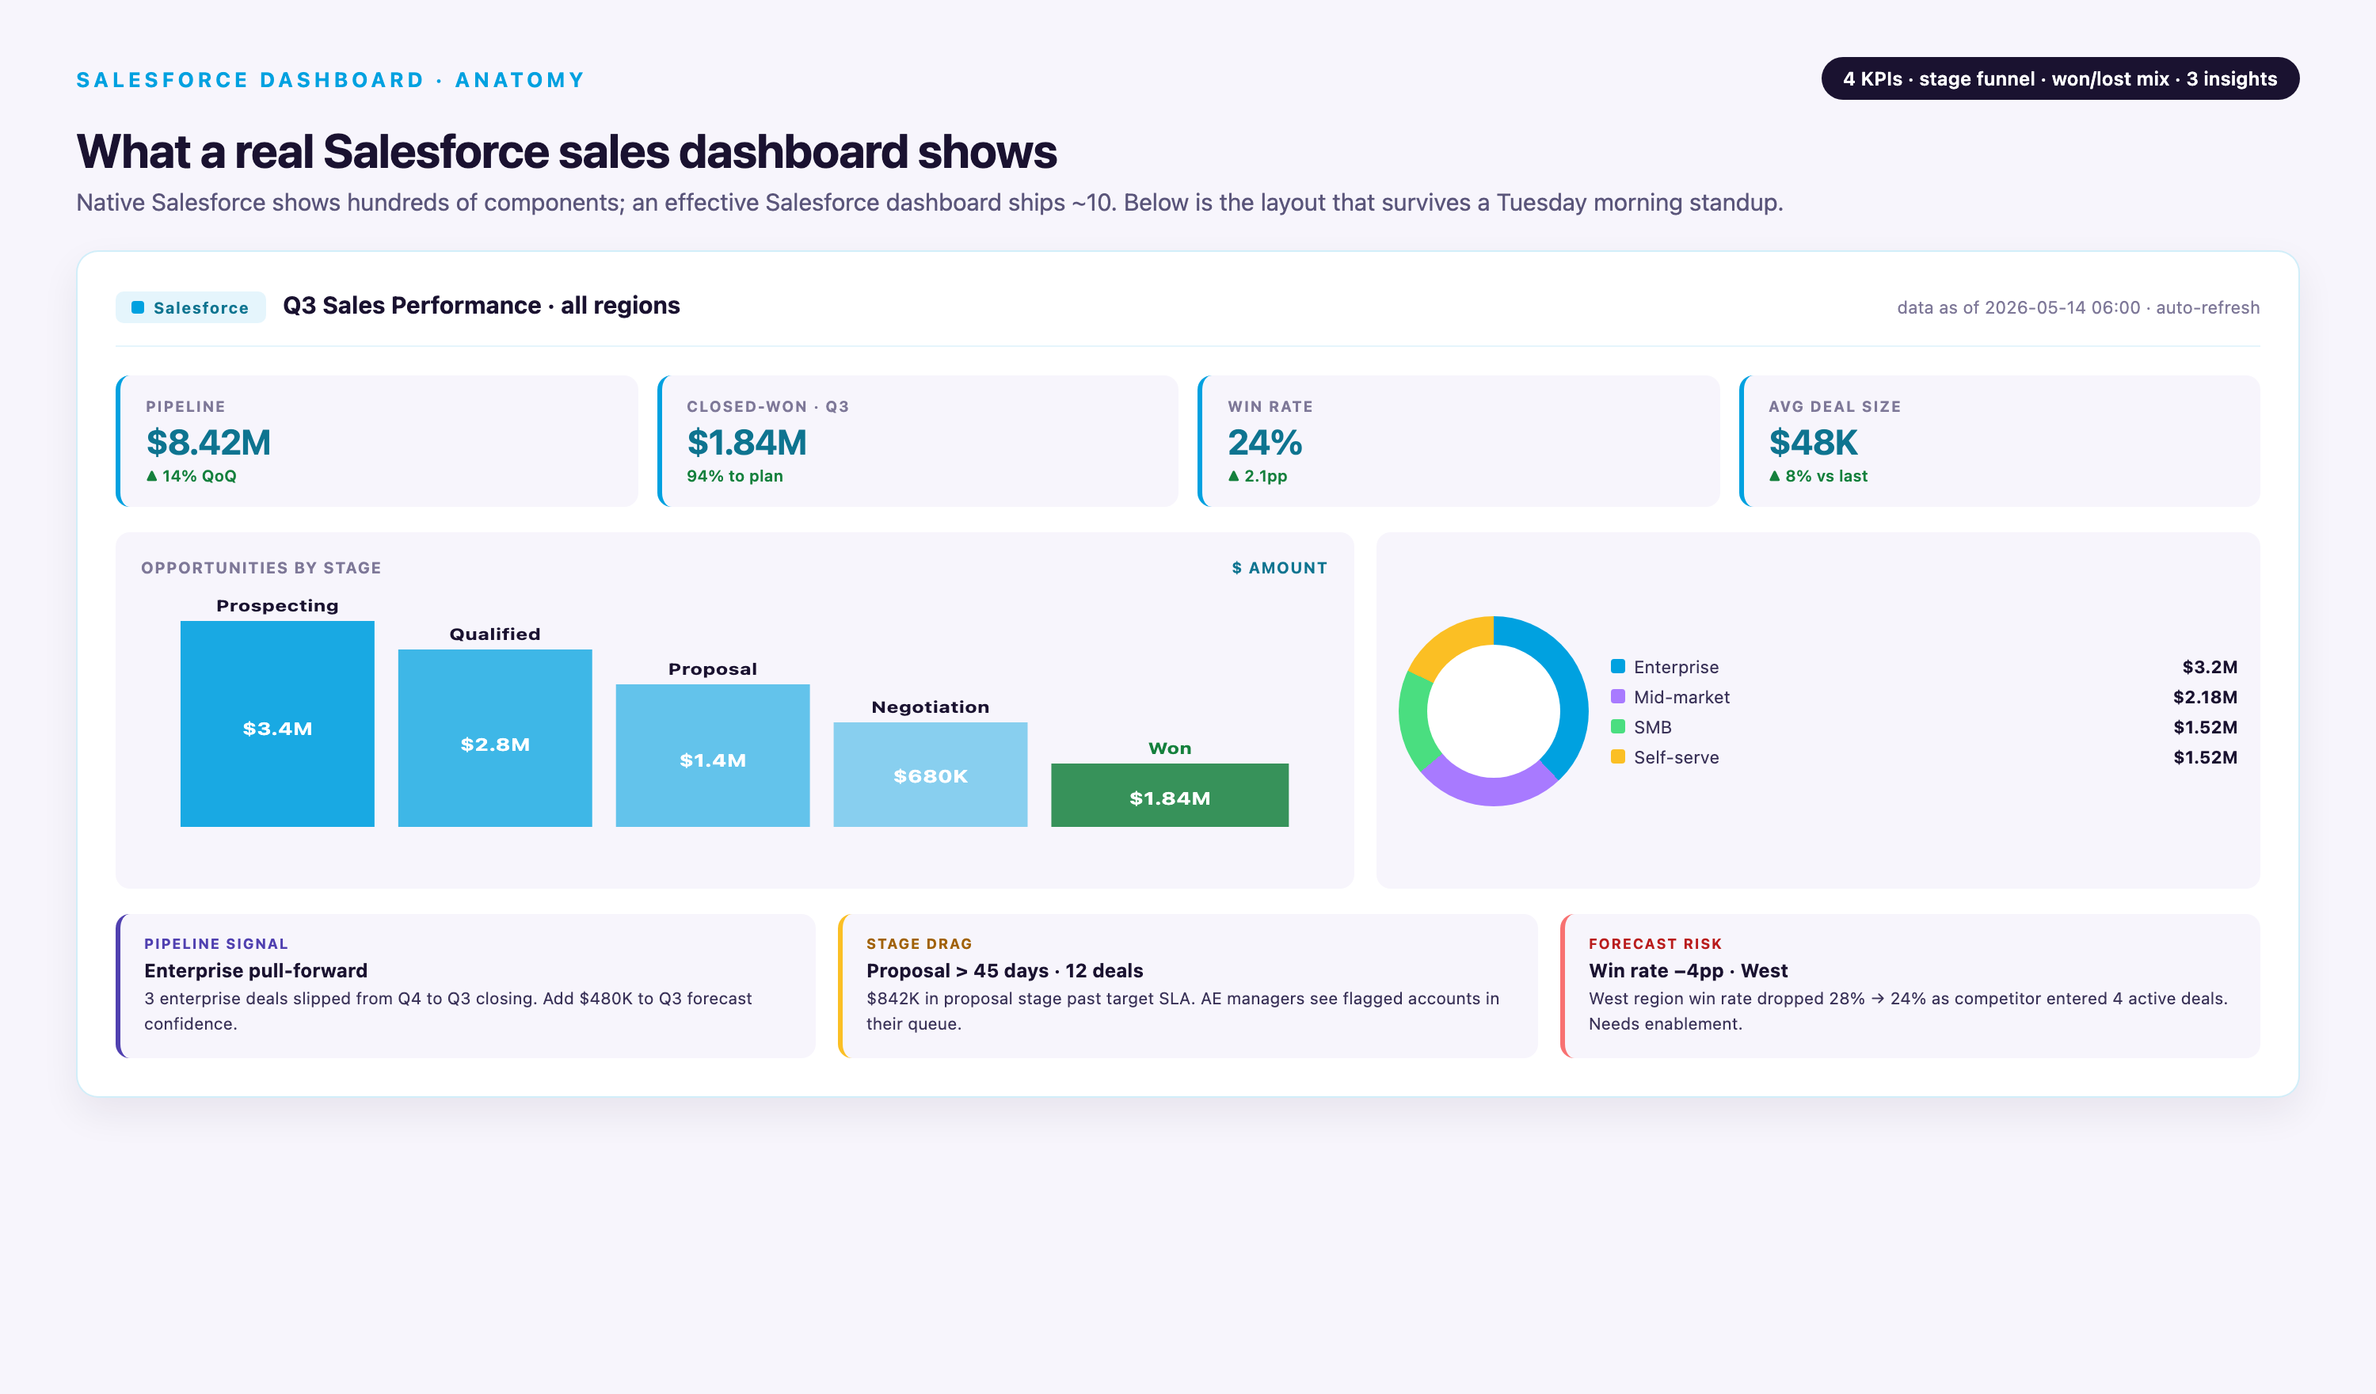Click the data as of 2026-05-14 timestamp
2376x1394 pixels.
2077,307
